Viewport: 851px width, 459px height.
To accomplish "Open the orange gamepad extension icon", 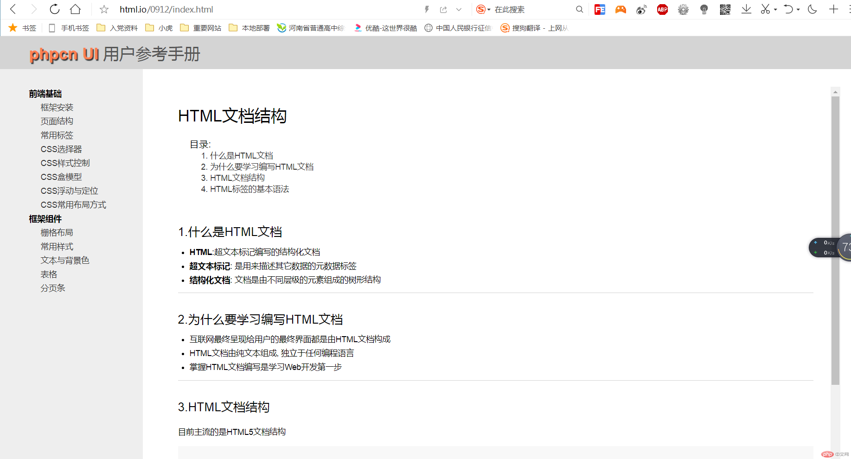I will pyautogui.click(x=621, y=9).
